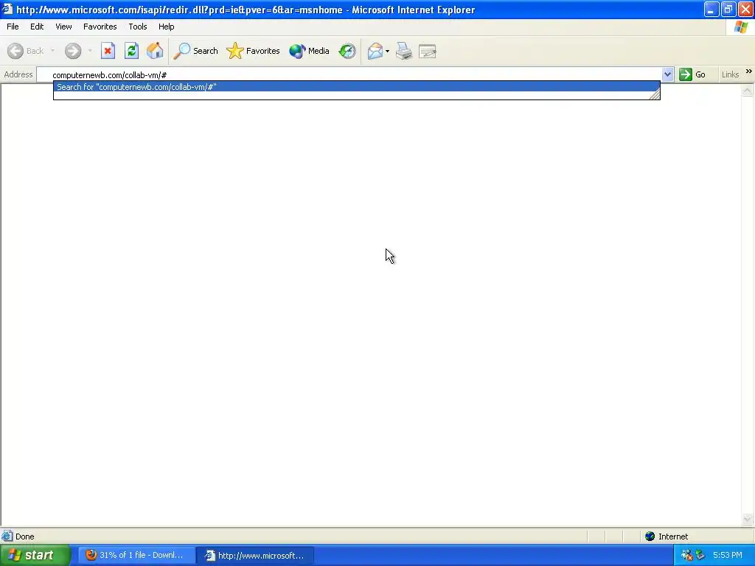Go to the Home page icon
Viewport: 755px width, 566px height.
pos(155,51)
